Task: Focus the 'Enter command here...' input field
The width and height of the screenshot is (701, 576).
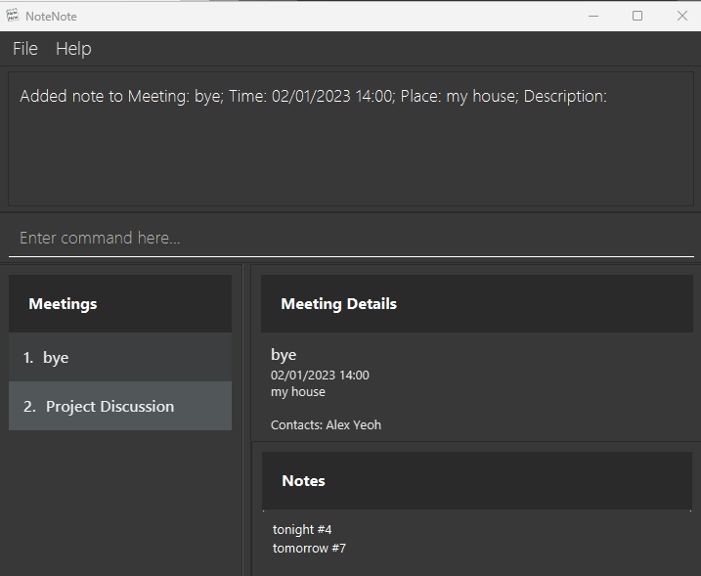Action: [x=351, y=238]
